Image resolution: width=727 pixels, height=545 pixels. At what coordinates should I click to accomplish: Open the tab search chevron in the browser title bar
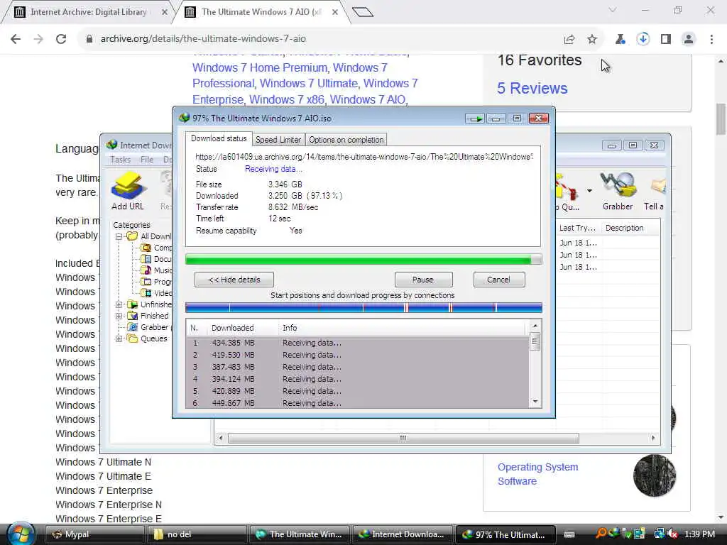pos(613,10)
